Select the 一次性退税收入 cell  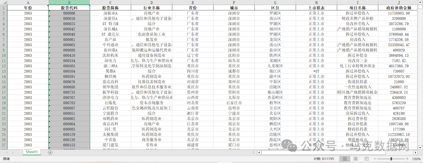[x=358, y=87]
